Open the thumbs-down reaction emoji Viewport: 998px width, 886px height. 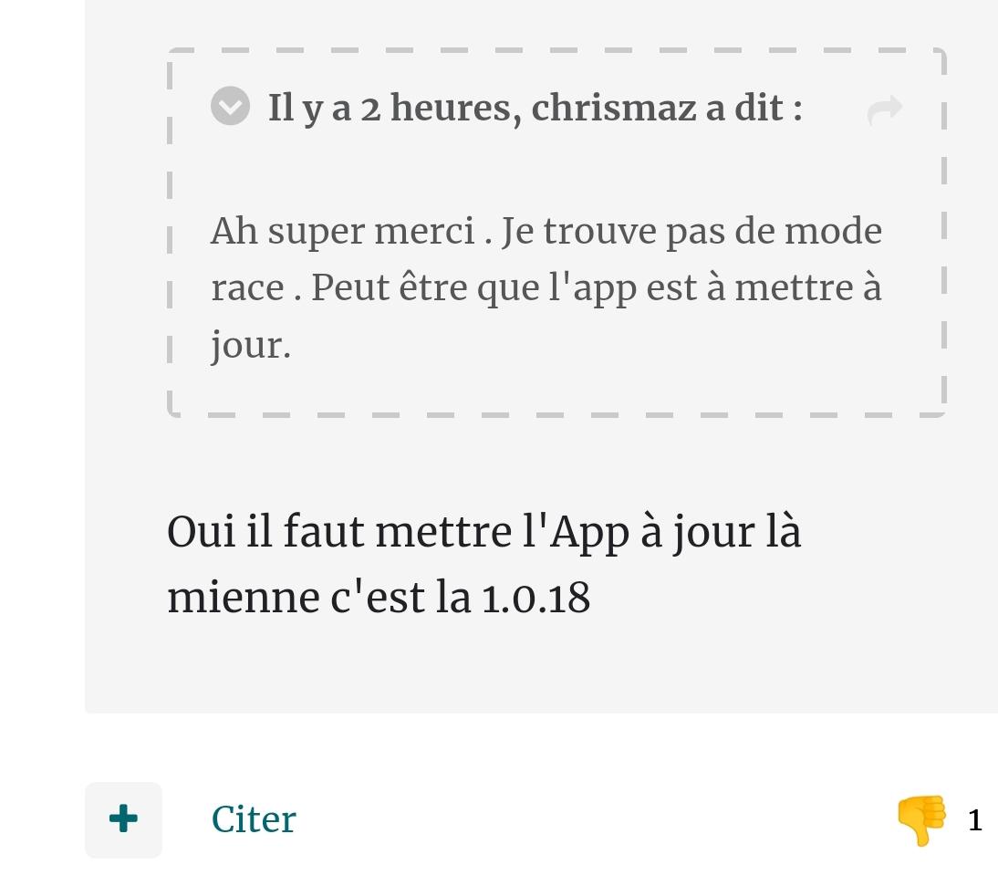(921, 819)
